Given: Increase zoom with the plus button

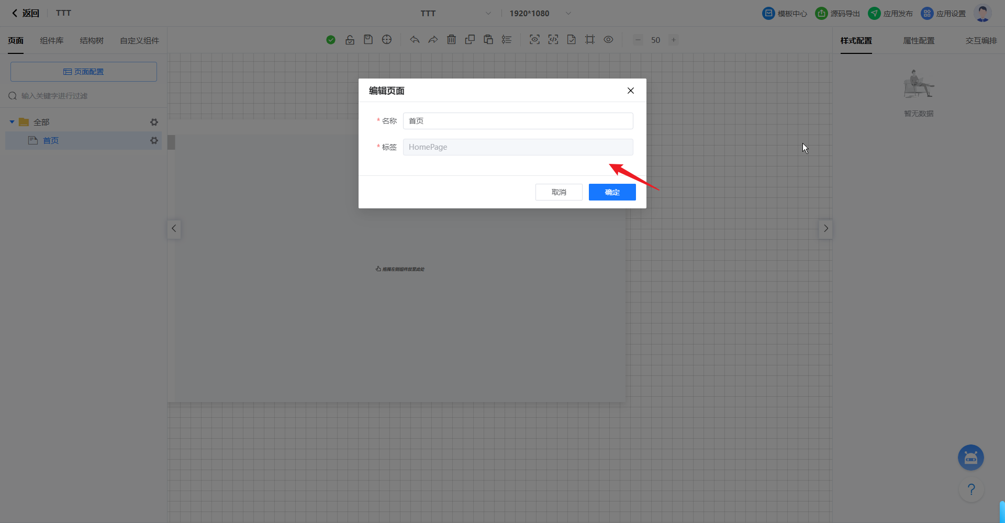Looking at the screenshot, I should pos(674,40).
